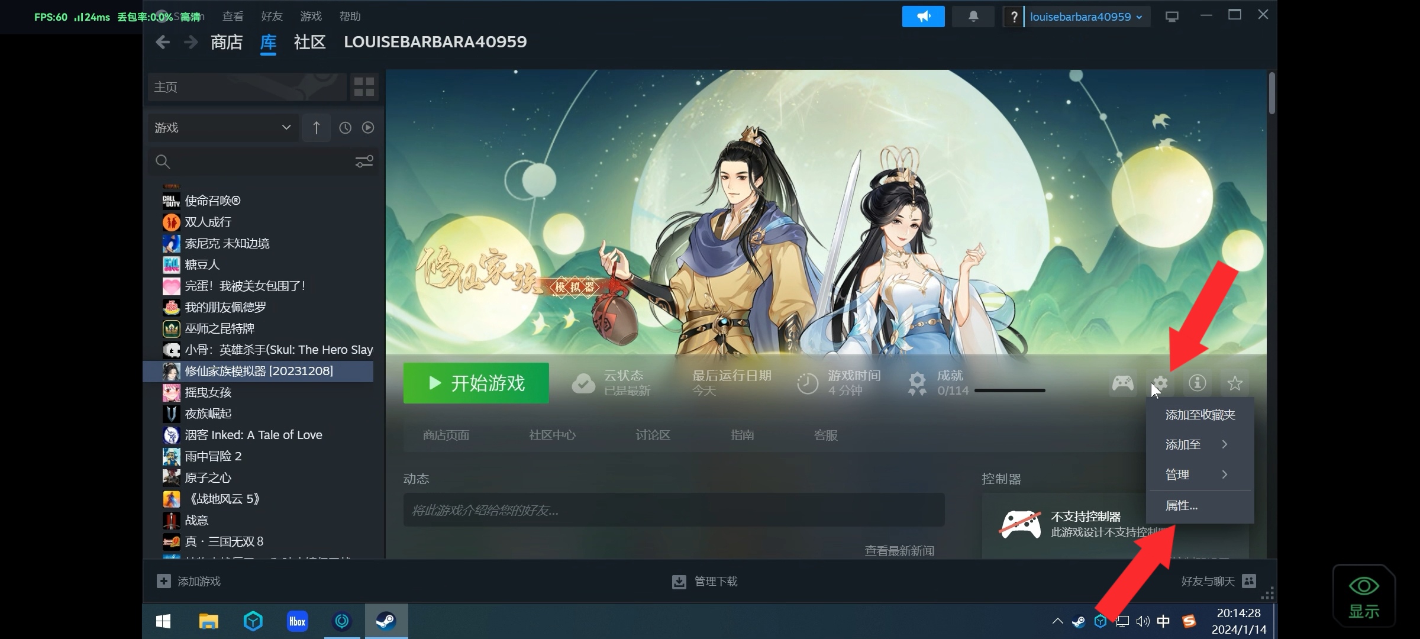This screenshot has height=639, width=1420.
Task: Open the 游戏 menu in menu bar
Action: click(311, 17)
